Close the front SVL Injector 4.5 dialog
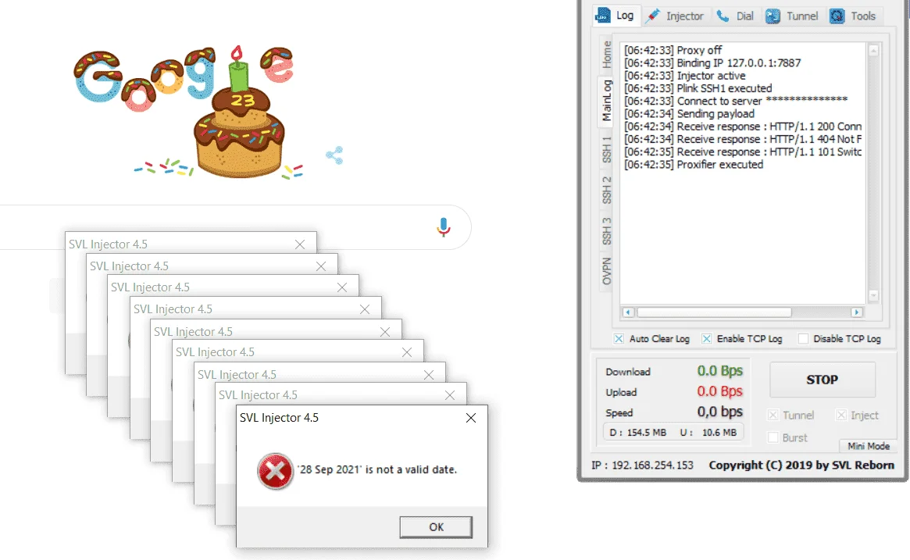Viewport: 910px width, 560px height. point(471,418)
